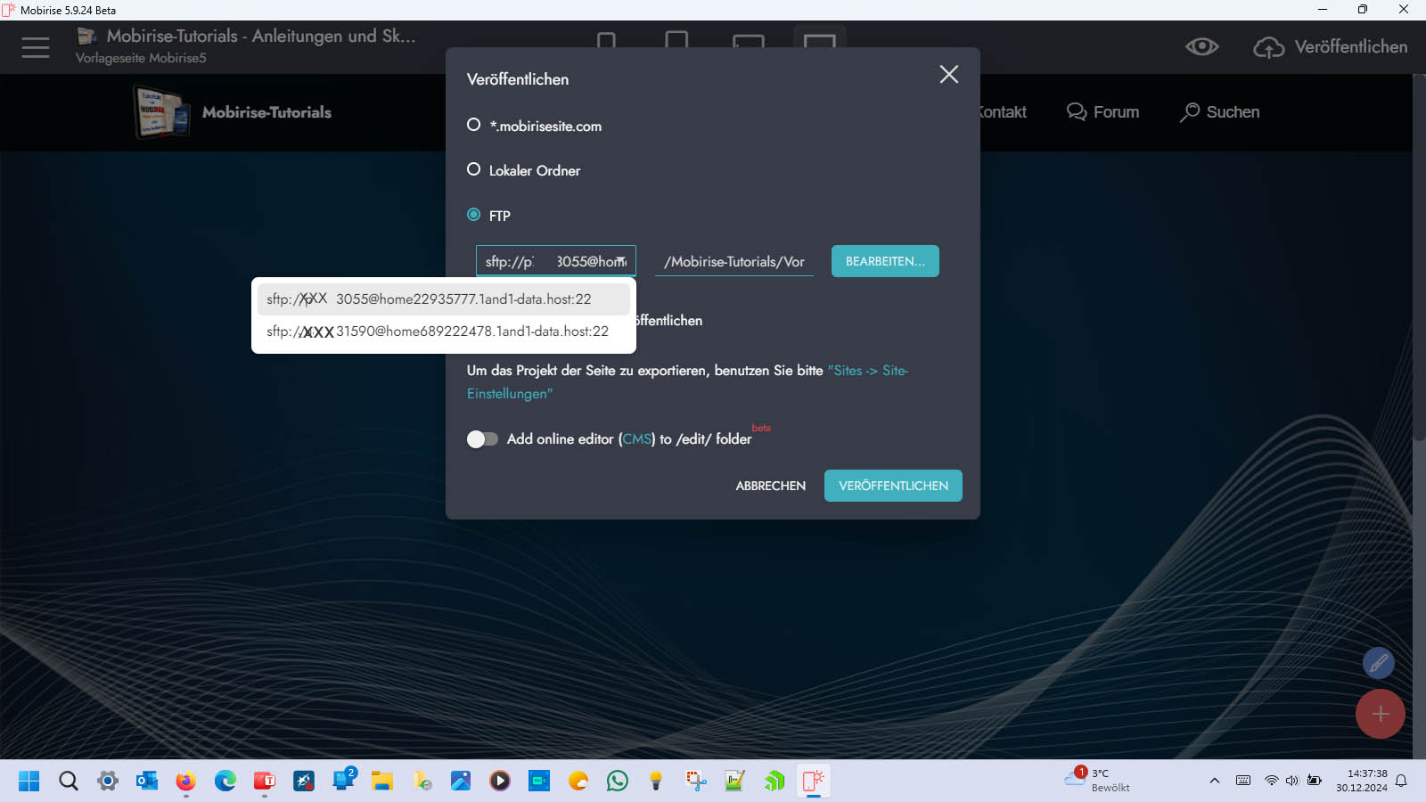Click the Forum speech bubble icon
Viewport: 1426px width, 802px height.
click(x=1077, y=112)
